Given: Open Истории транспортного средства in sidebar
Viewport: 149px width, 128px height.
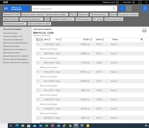Looking at the screenshot, I should point(16,62).
